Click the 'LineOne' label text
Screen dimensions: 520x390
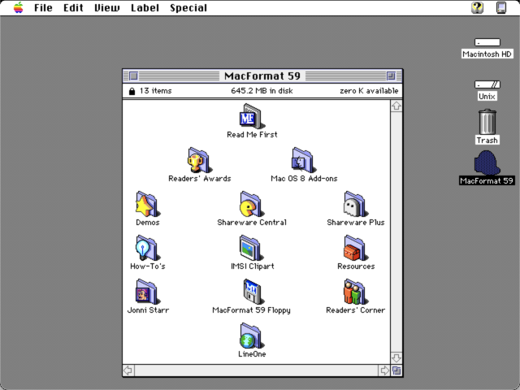[252, 354]
